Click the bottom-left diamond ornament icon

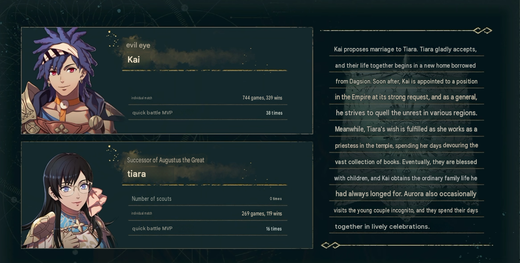tap(330, 245)
